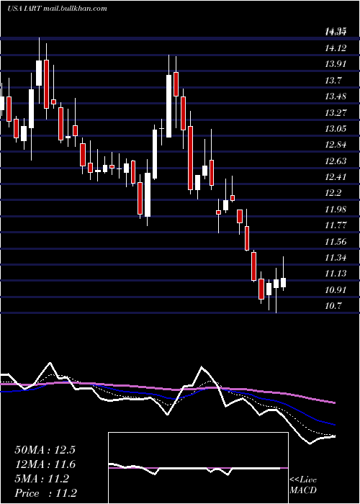The image size is (360, 504).
Task: Click the 14.12 price axis label
Action: click(336, 48)
